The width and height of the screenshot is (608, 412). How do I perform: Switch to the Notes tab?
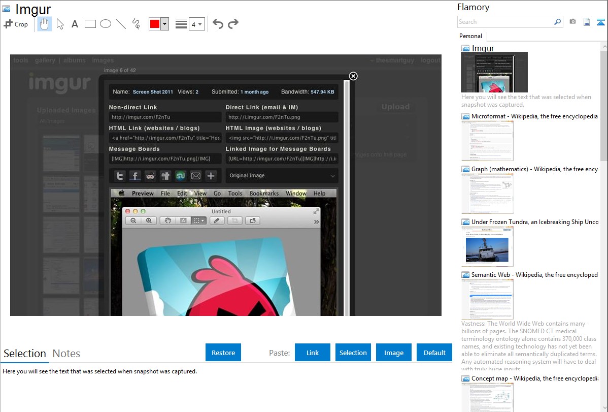pos(66,354)
